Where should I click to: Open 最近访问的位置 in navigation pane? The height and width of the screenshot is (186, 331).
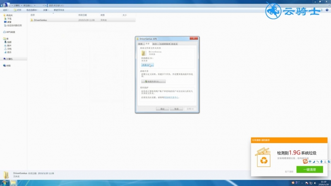[13, 25]
